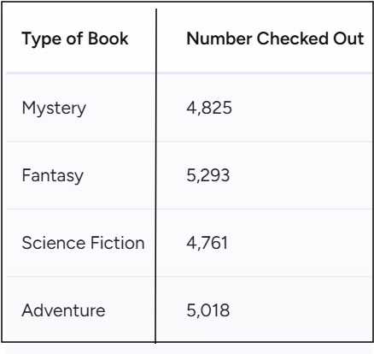Screen dimensions: 374x354
Task: Select the Science Fiction row label
Action: click(83, 243)
